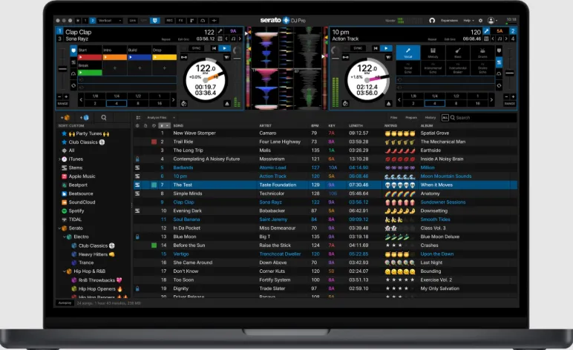Click the Autoplay button at bottom left
573x350 pixels.
point(65,303)
